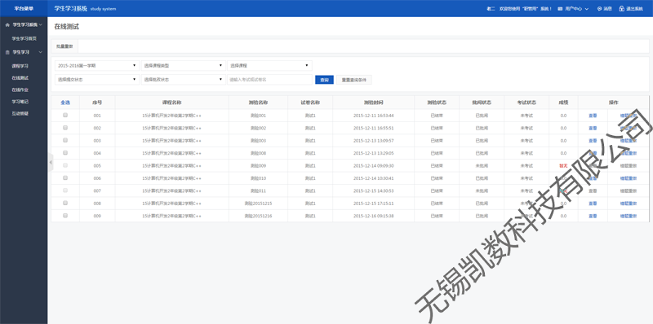Open messages via the 消息 icon
The width and height of the screenshot is (653, 324).
point(599,9)
